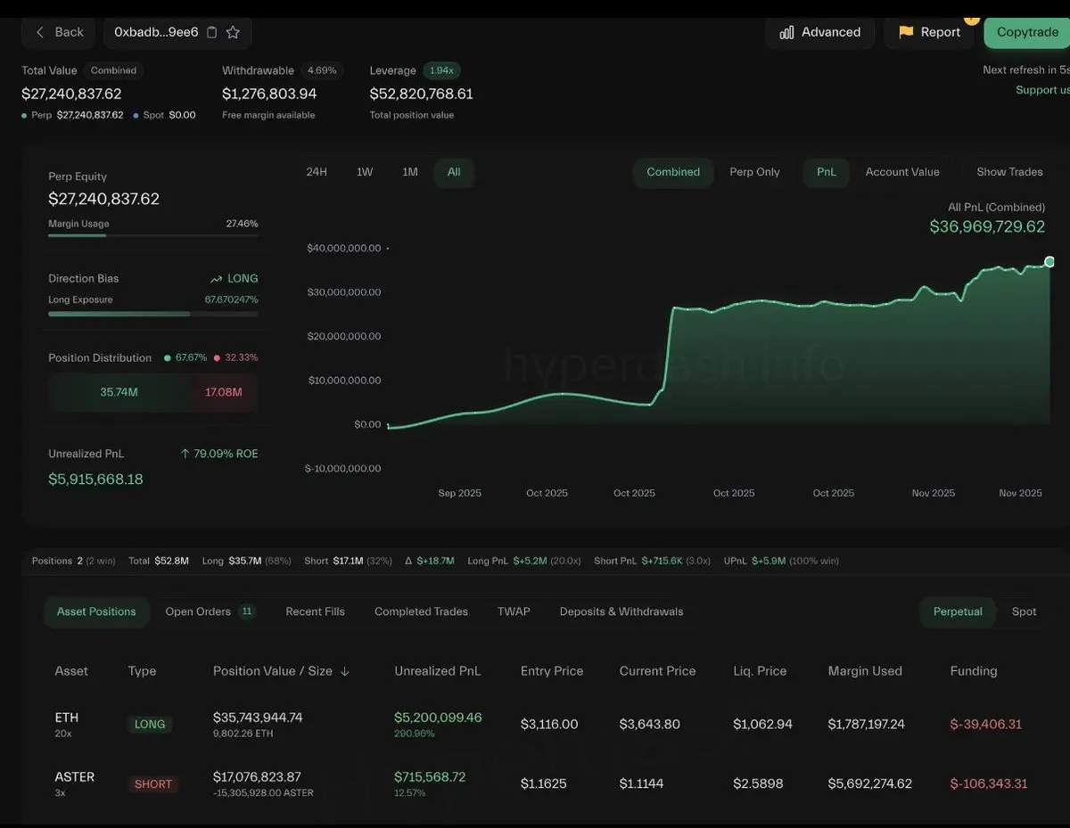Click the 4.69% Withdrawable badge
This screenshot has height=828, width=1070.
[x=322, y=70]
